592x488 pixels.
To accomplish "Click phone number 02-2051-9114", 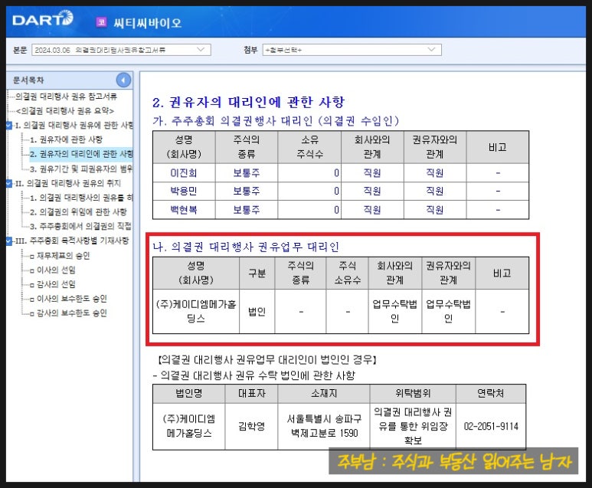I will point(491,426).
